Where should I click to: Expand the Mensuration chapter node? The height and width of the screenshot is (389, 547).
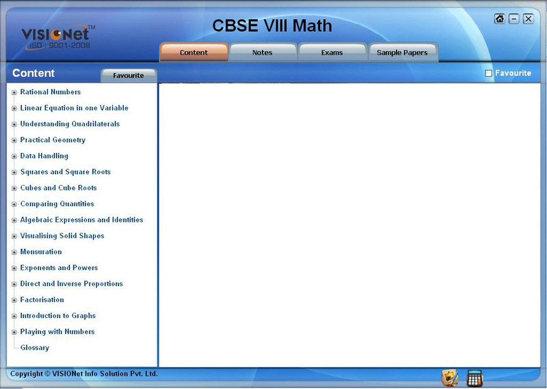[14, 253]
